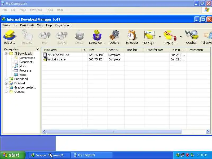212x159 pixels.
Task: Click the Stop All toolbar icon
Action: coord(62,35)
